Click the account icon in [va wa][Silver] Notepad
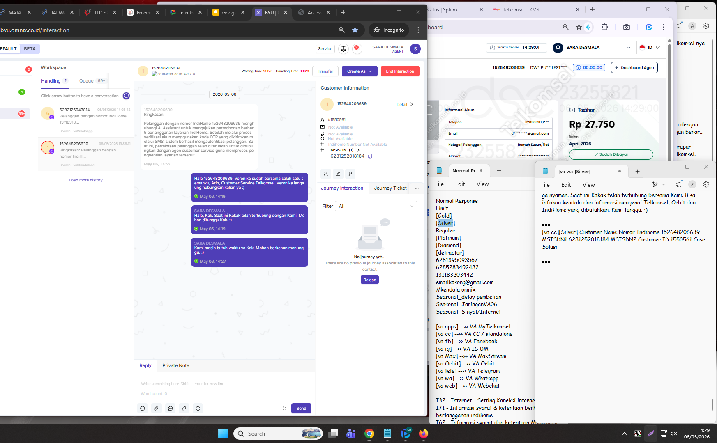Viewport: 717px width, 443px height. click(692, 185)
